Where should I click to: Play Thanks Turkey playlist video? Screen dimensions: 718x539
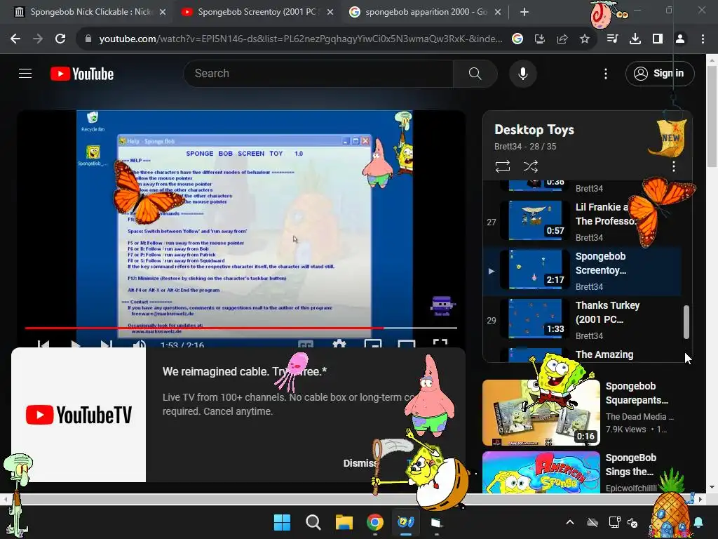coord(583,320)
